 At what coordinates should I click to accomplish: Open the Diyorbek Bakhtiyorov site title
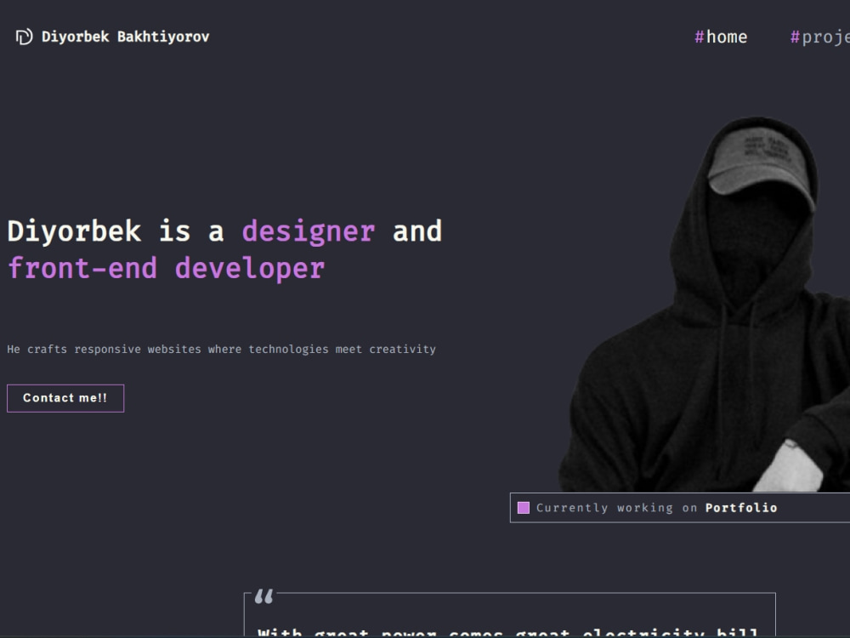click(125, 37)
